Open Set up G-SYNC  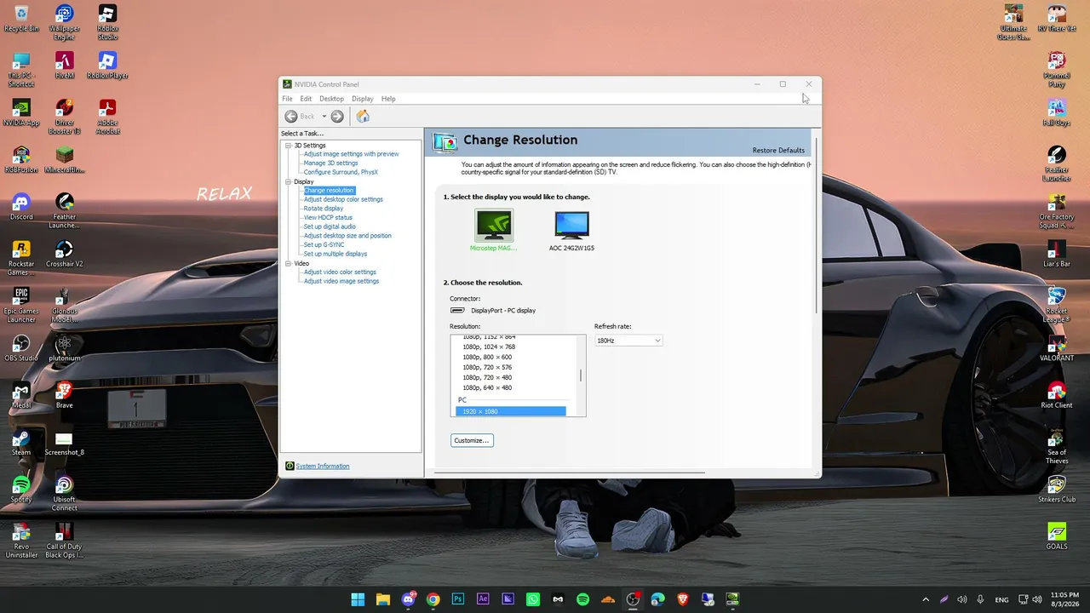(x=324, y=245)
